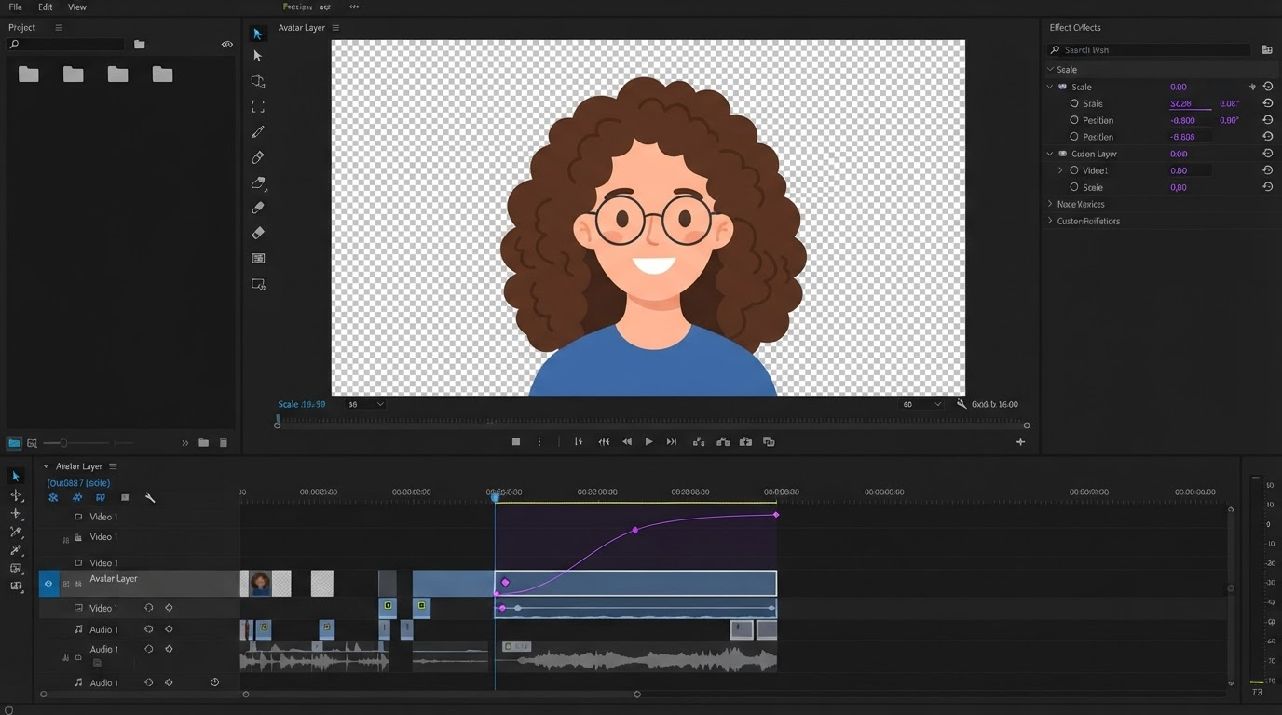Open Avatar Layer panel menu above preview
Image resolution: width=1282 pixels, height=715 pixels.
pyautogui.click(x=335, y=28)
